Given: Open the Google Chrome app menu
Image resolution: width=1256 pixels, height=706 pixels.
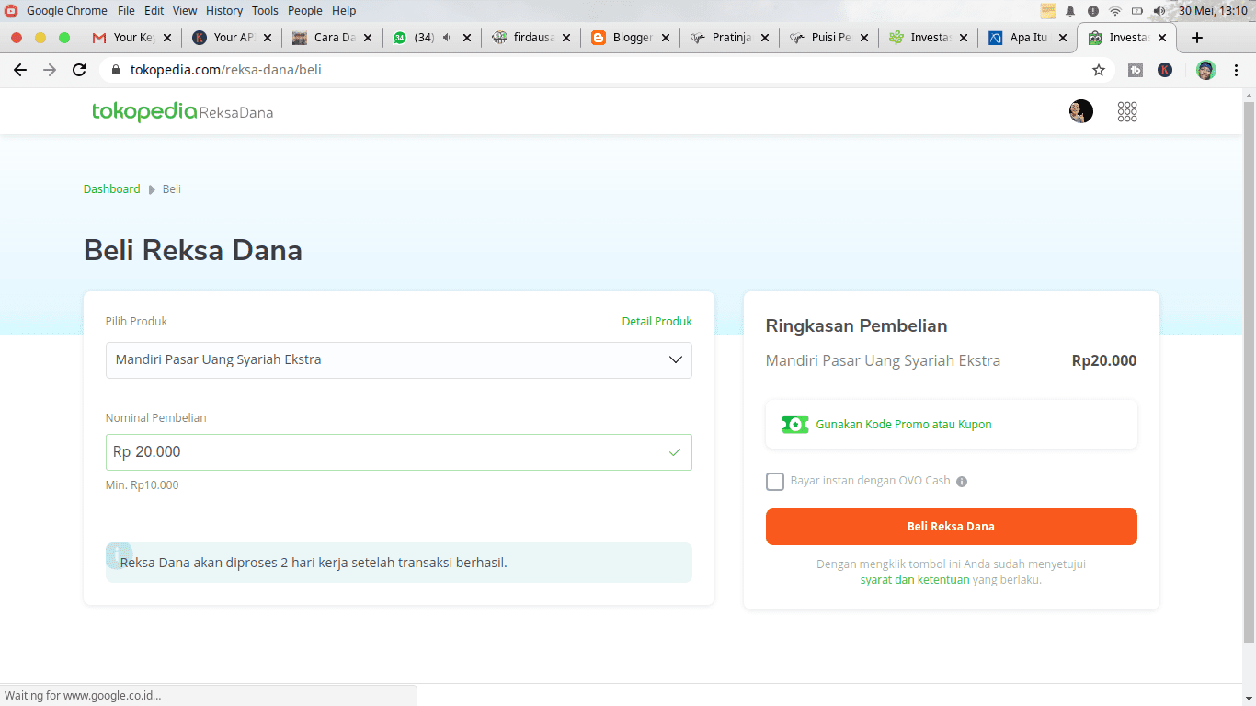Looking at the screenshot, I should point(67,11).
